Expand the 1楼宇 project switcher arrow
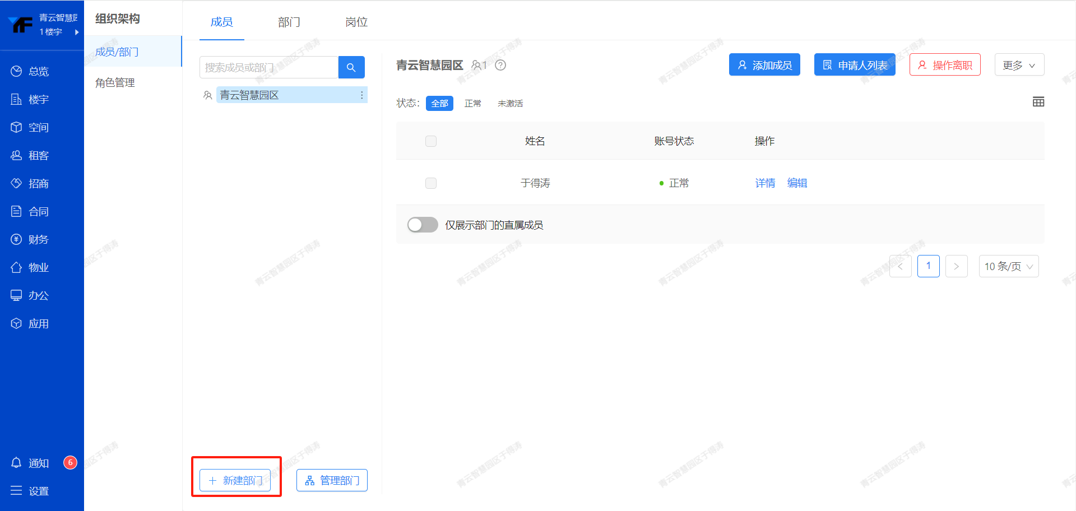This screenshot has width=1076, height=511. pos(77,32)
